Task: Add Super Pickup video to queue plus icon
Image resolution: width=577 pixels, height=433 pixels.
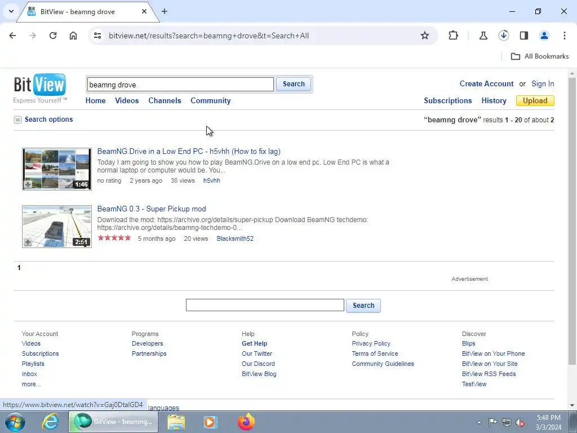Action: click(x=28, y=242)
